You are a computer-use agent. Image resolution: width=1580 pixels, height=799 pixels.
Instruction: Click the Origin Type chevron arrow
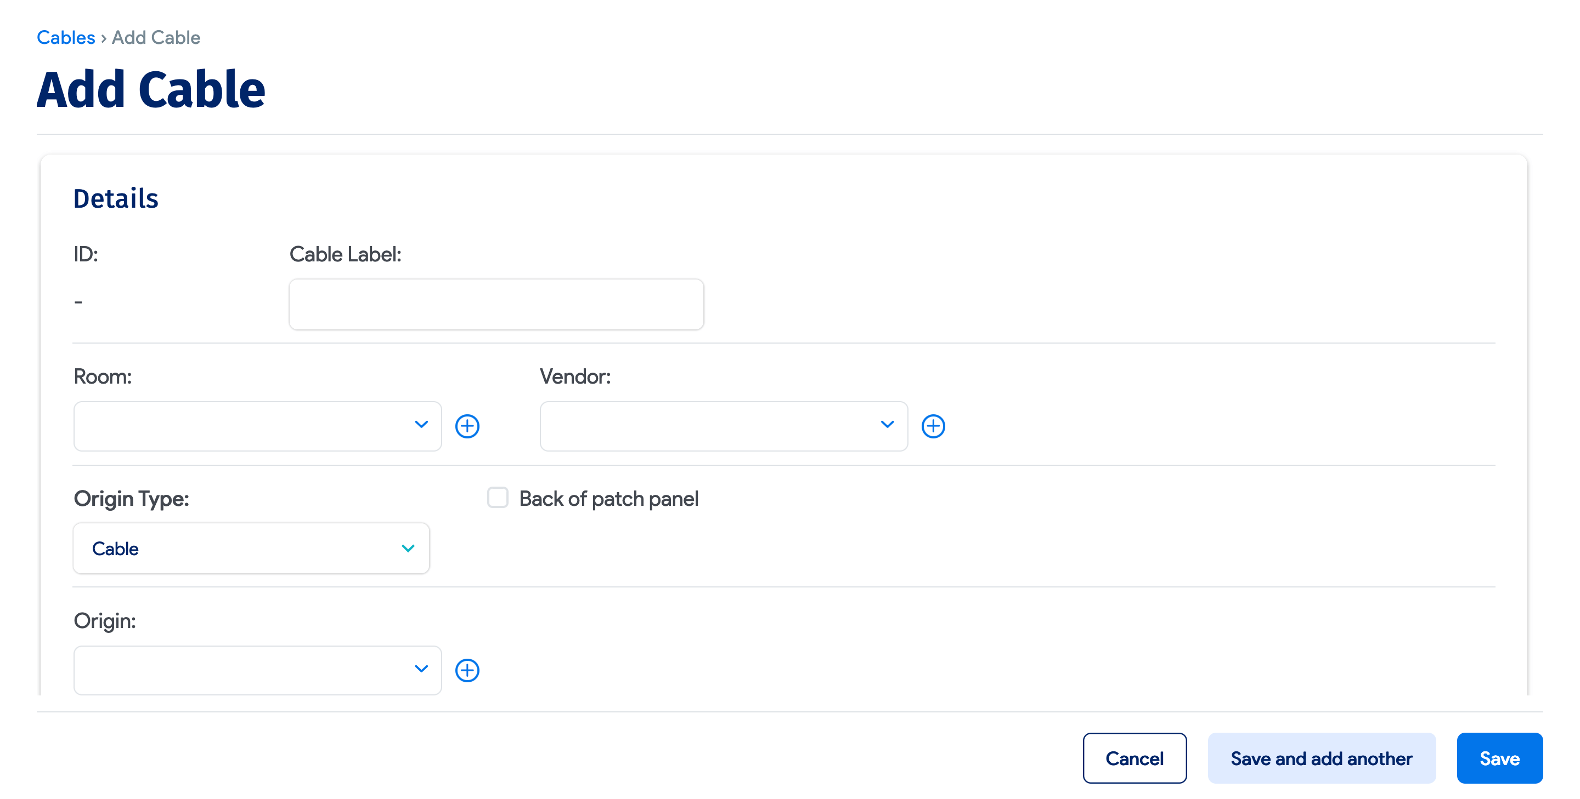pos(408,549)
